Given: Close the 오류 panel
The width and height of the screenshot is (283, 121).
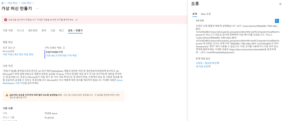Looking at the screenshot, I should tap(280, 4).
